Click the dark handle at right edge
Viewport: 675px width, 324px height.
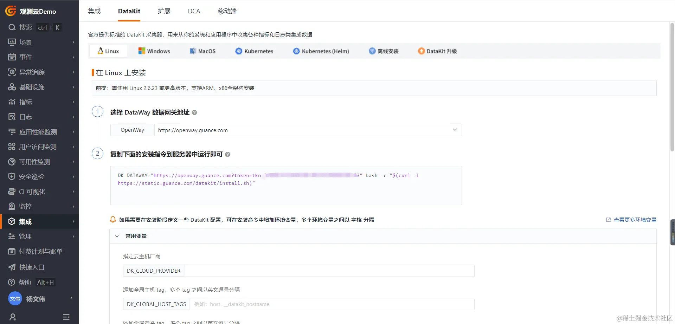(673, 232)
